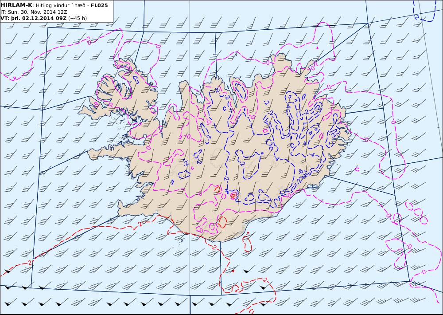Click the '(+45 h)' forecast offset text

78,18
